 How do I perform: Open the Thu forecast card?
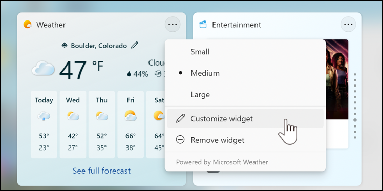pos(101,124)
